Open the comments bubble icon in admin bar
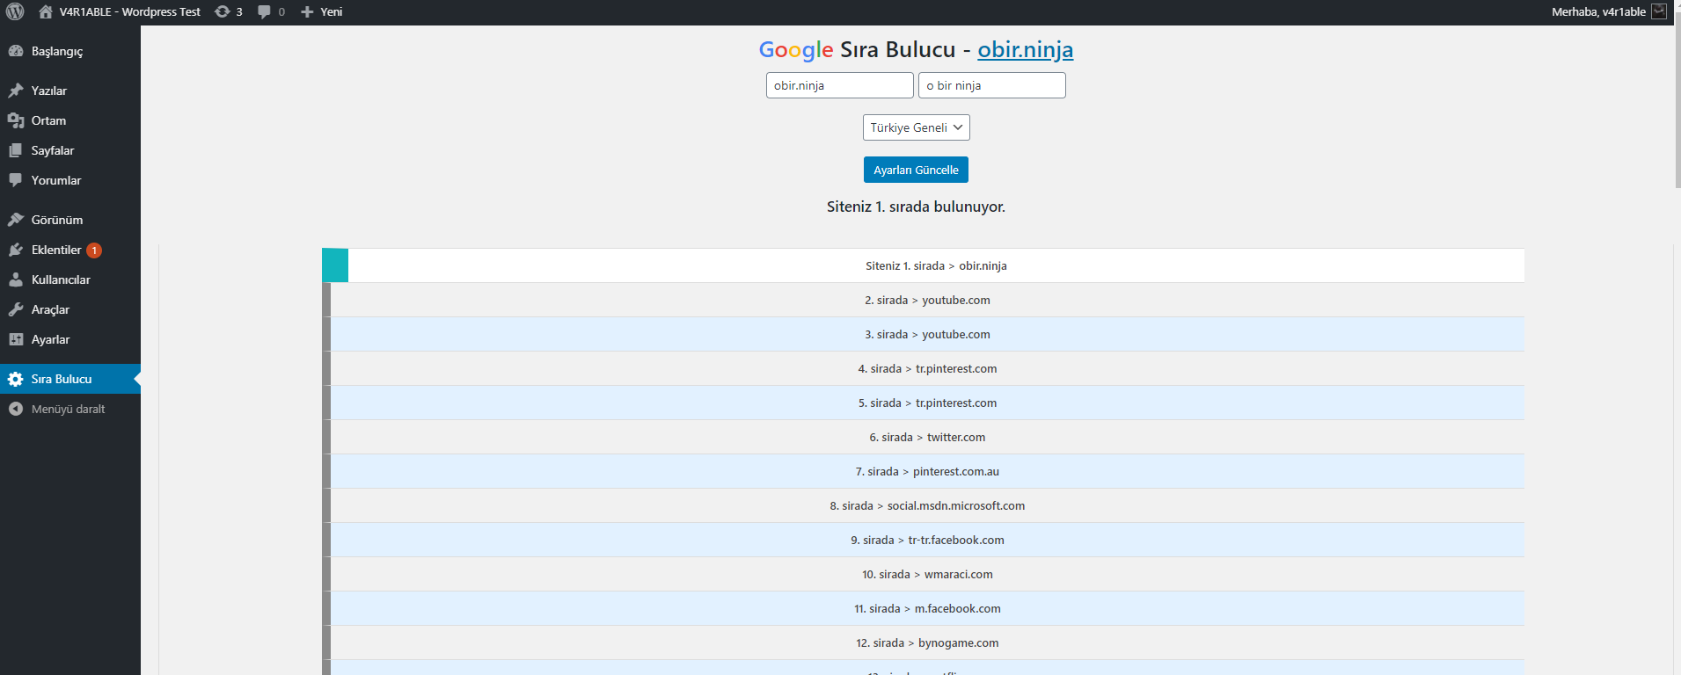This screenshot has width=1681, height=675. coord(264,12)
